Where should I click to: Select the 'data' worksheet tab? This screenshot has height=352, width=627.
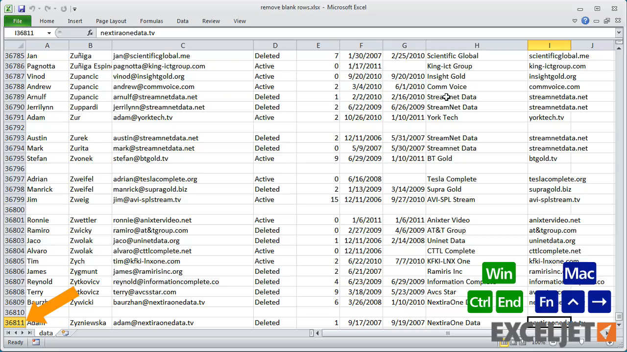coord(46,333)
